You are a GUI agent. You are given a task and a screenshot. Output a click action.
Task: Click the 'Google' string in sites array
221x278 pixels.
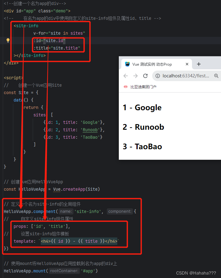(90, 123)
